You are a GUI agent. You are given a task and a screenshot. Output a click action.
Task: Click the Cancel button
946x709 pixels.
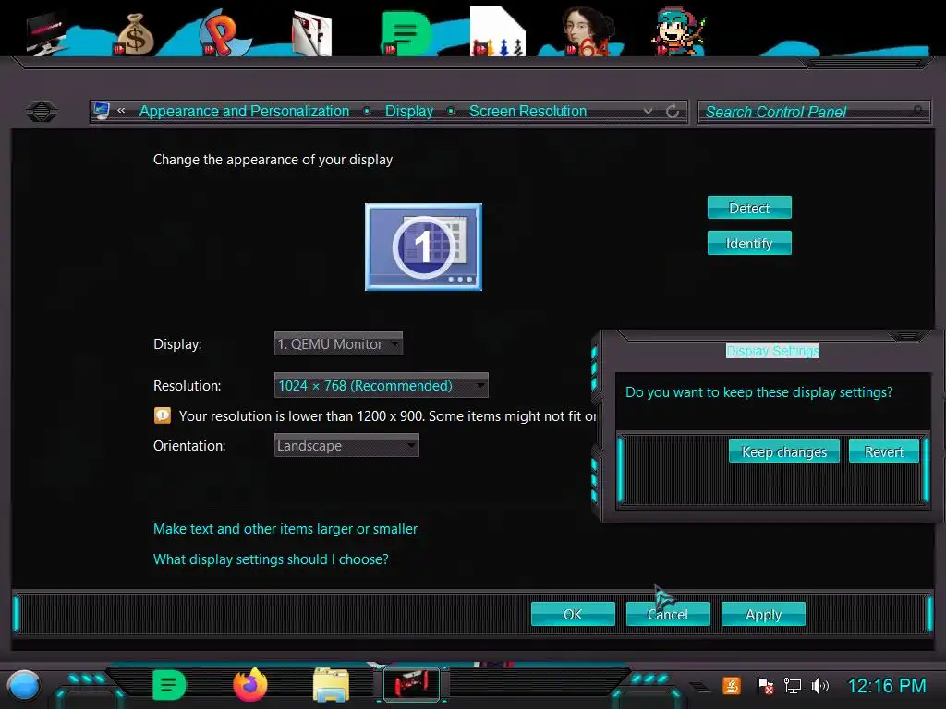point(668,614)
